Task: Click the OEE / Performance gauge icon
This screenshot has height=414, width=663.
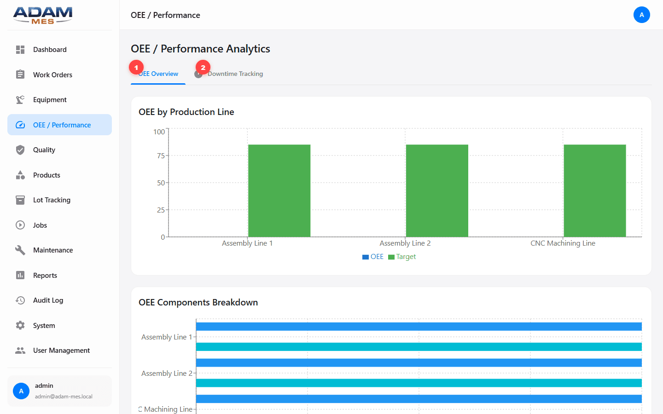Action: (20, 125)
